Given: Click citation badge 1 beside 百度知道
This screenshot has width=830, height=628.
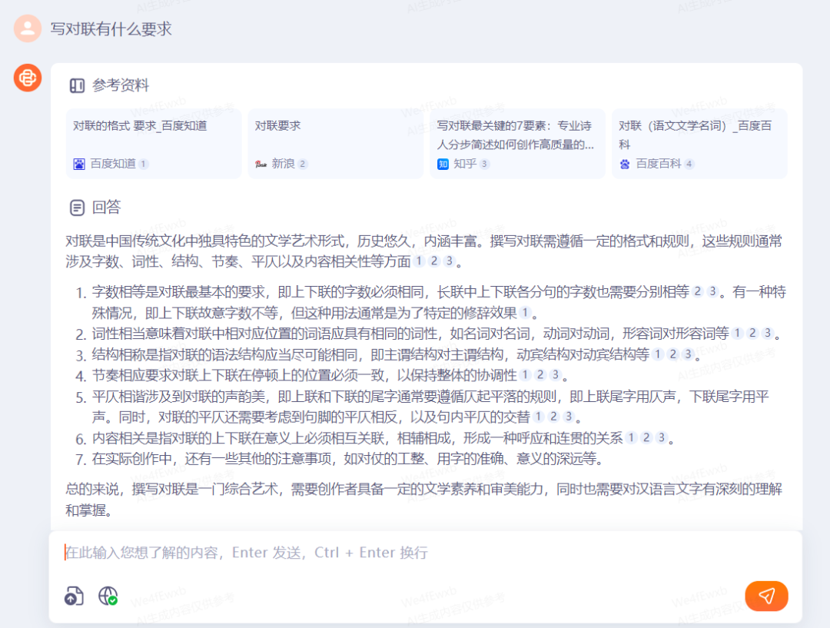Looking at the screenshot, I should tap(144, 164).
